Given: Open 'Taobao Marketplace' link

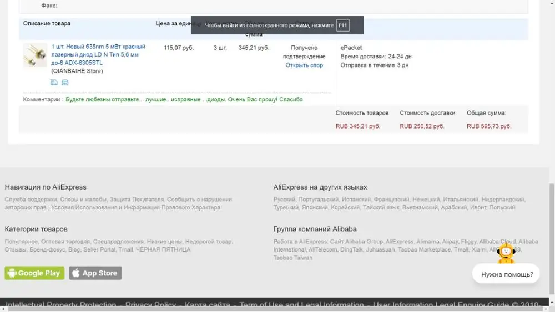Looking at the screenshot, I should 425,250.
